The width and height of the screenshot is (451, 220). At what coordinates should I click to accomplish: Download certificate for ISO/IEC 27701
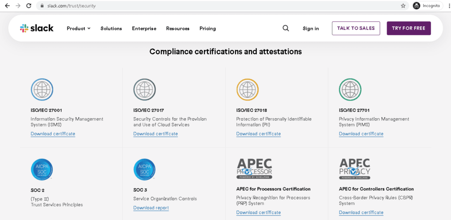point(361,134)
